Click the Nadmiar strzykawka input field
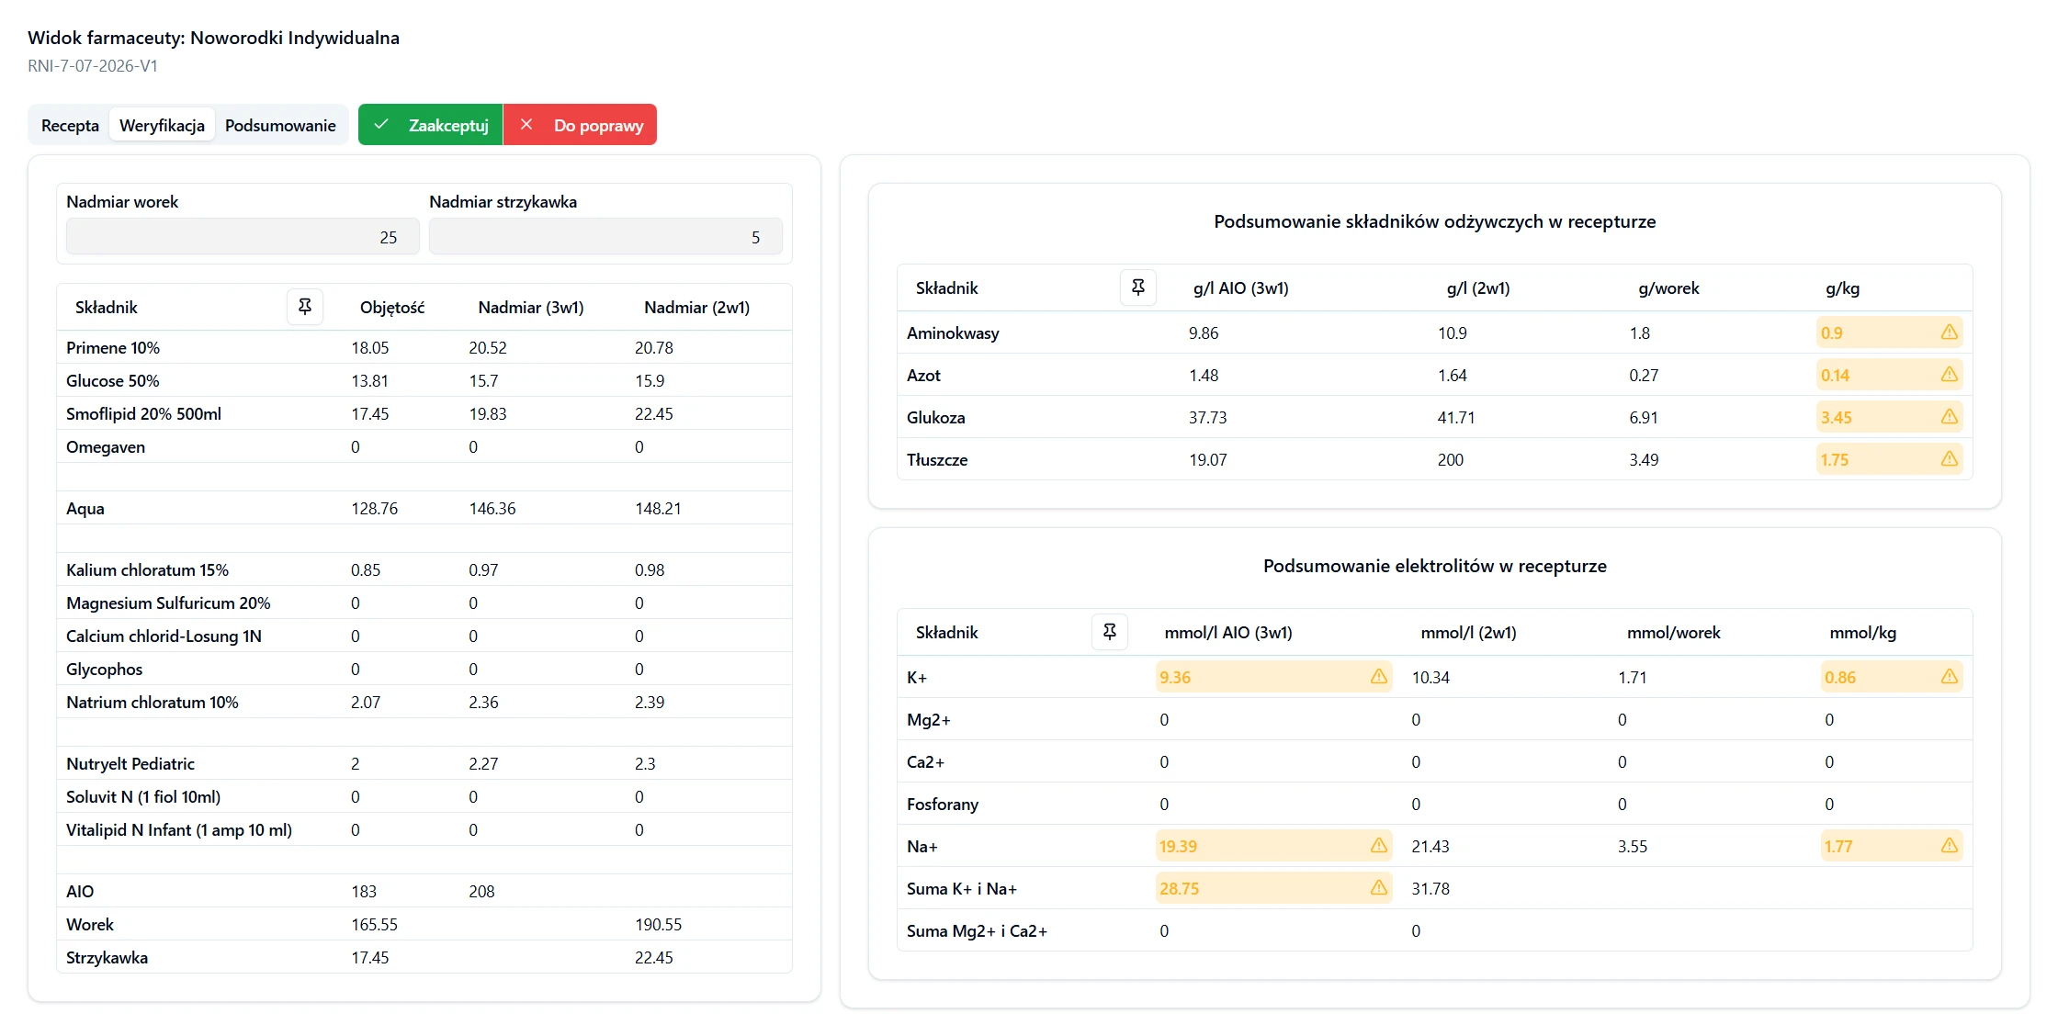Viewport: 2058px width, 1036px height. (605, 237)
